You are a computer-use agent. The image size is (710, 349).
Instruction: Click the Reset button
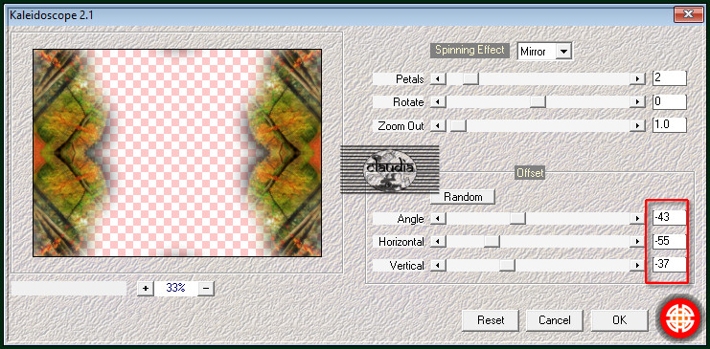point(491,320)
